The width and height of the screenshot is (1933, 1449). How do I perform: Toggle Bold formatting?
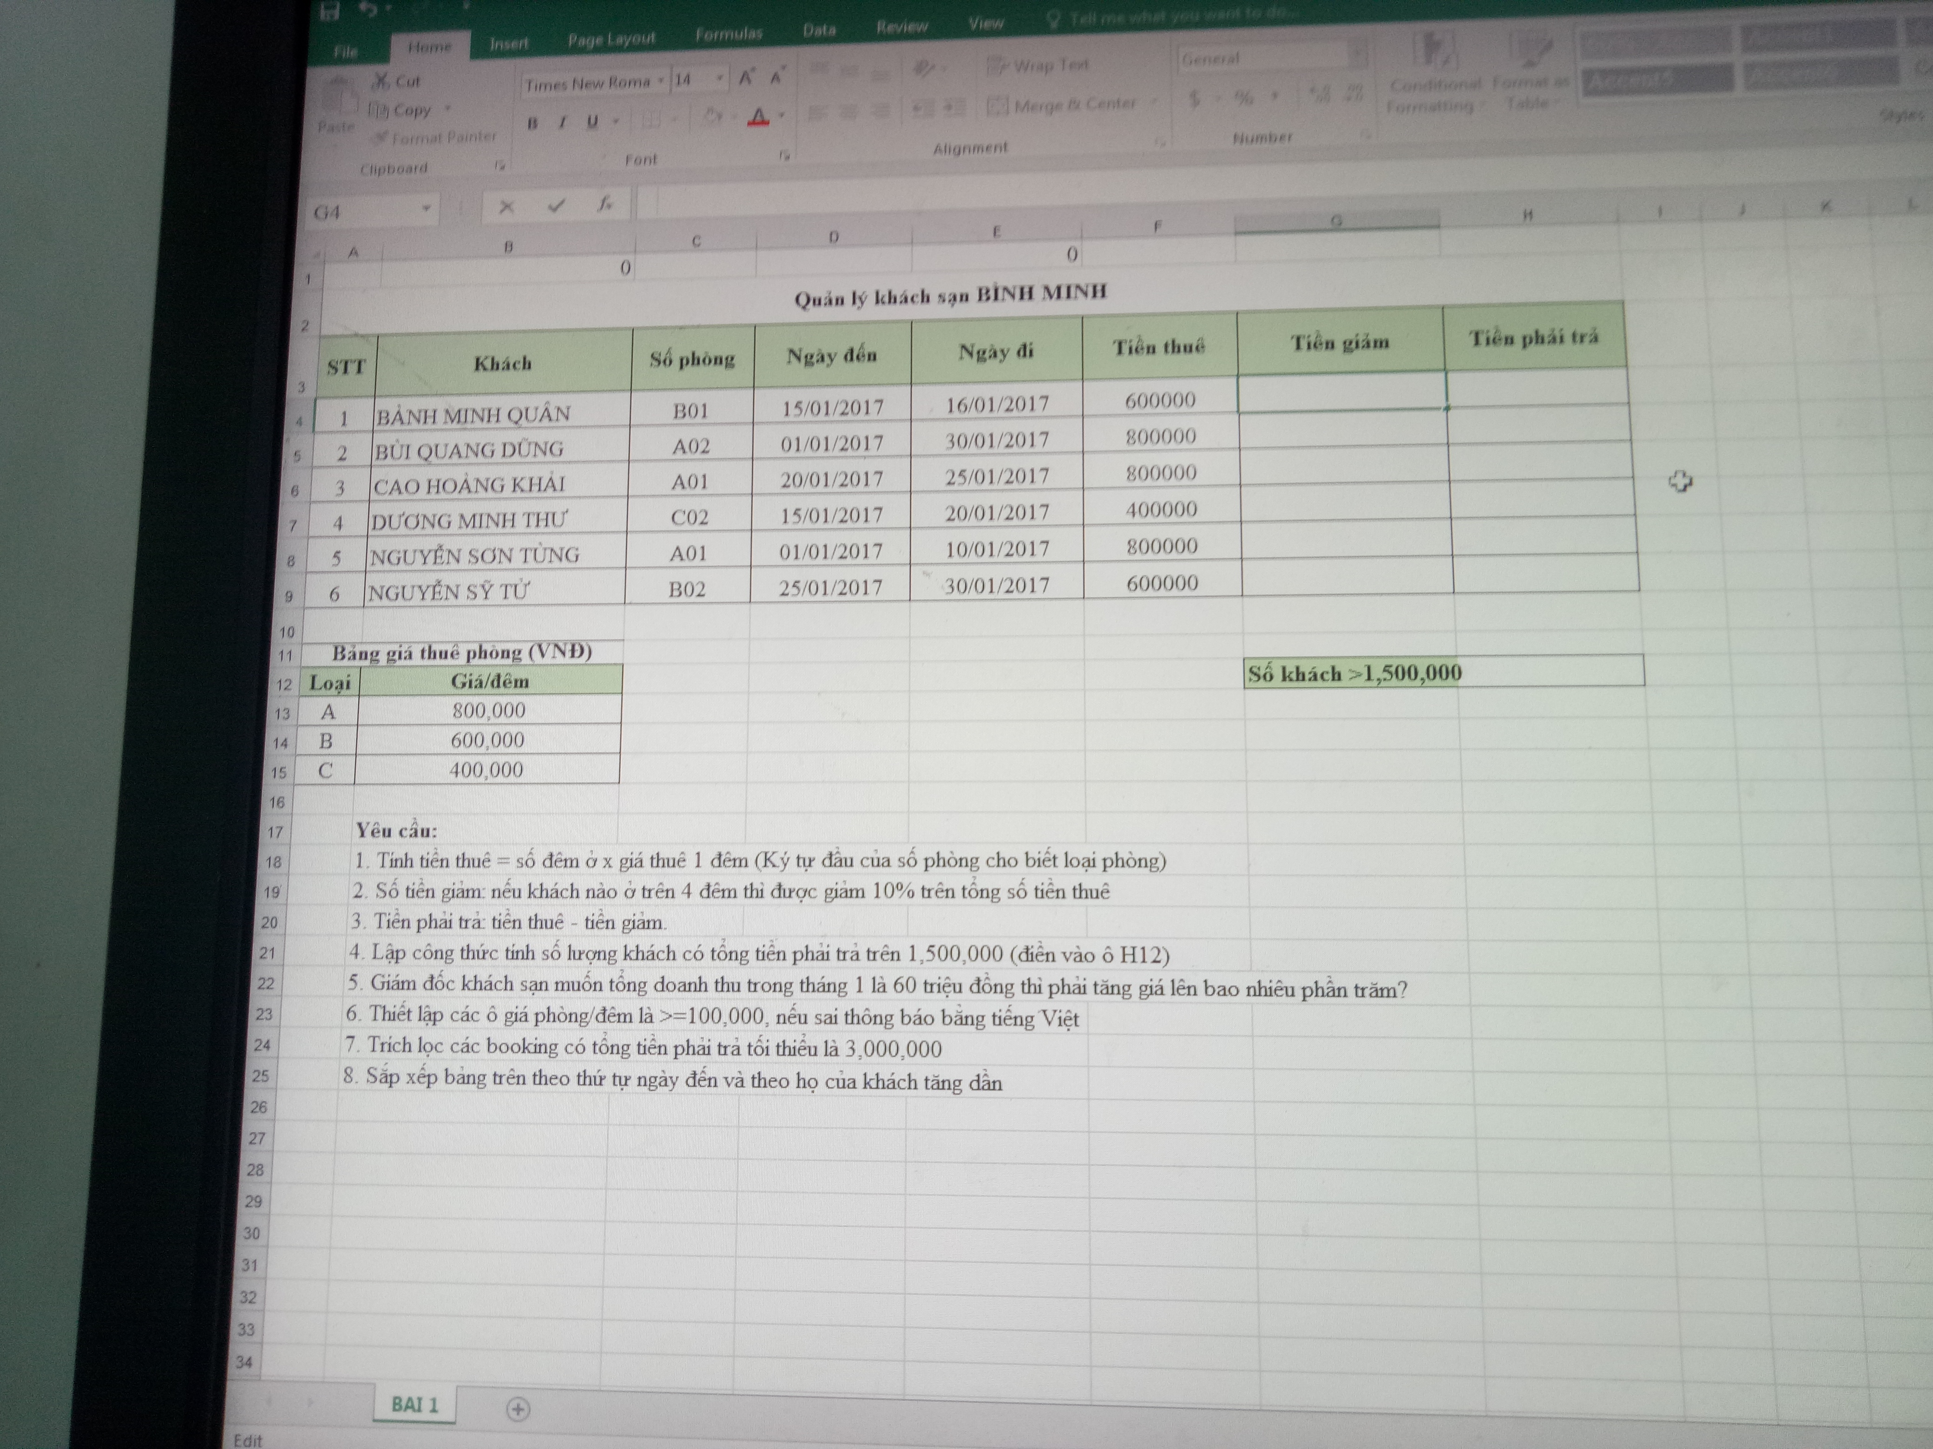click(x=532, y=123)
